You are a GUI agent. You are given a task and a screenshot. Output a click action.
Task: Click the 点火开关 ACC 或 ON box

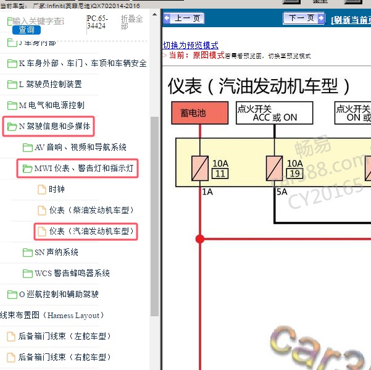[275, 113]
